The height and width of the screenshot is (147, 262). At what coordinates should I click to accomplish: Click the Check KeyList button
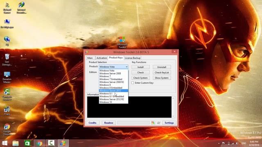[x=162, y=73]
